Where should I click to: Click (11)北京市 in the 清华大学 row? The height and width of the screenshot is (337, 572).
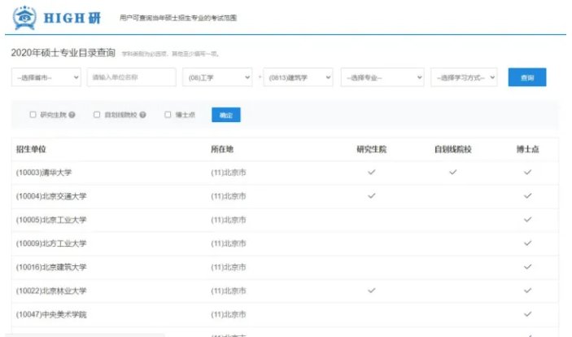coord(229,173)
